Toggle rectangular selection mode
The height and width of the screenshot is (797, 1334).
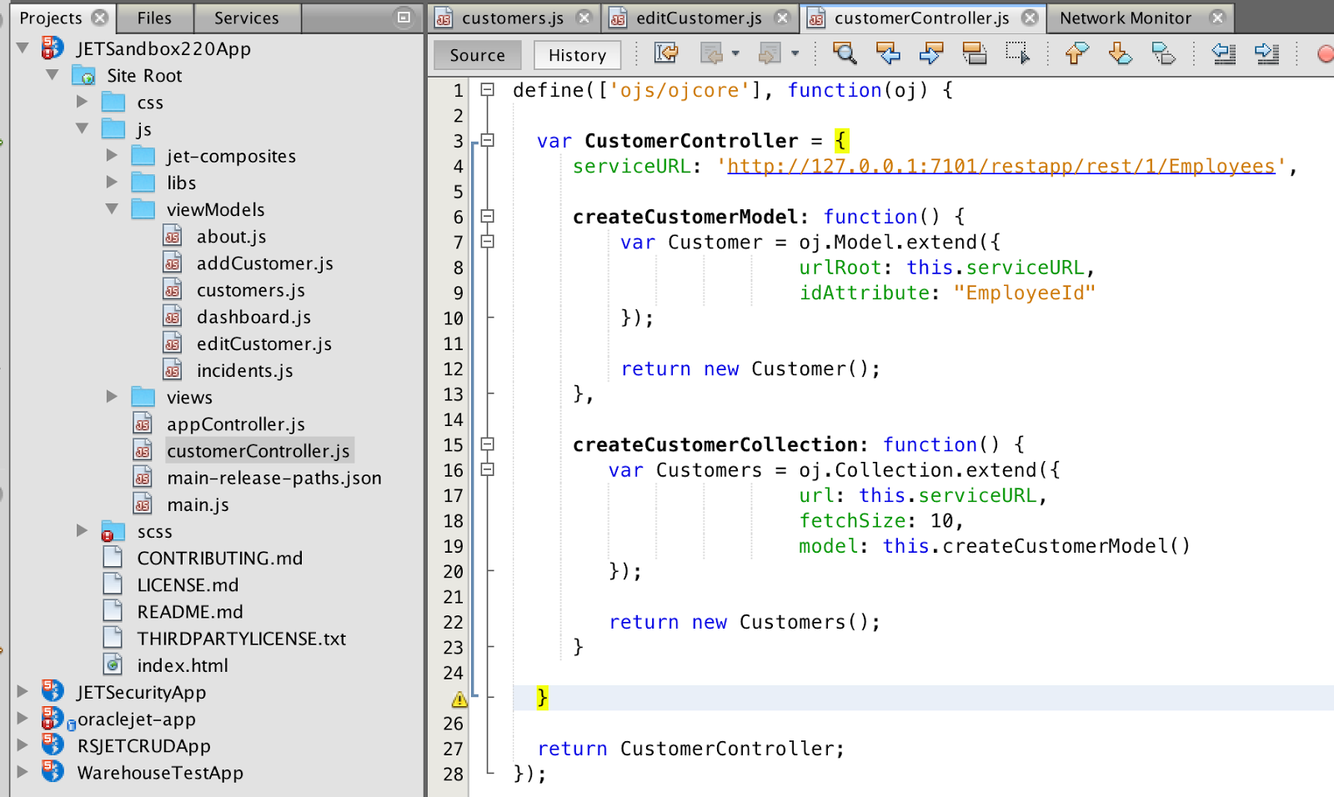[1019, 54]
